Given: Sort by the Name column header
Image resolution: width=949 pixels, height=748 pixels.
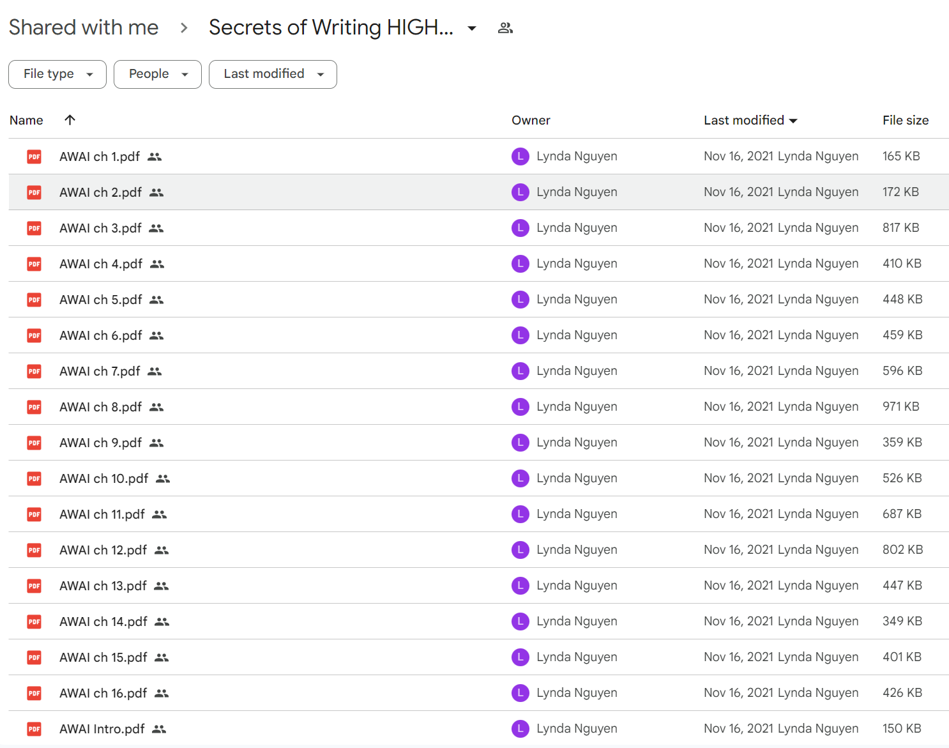Looking at the screenshot, I should (26, 120).
